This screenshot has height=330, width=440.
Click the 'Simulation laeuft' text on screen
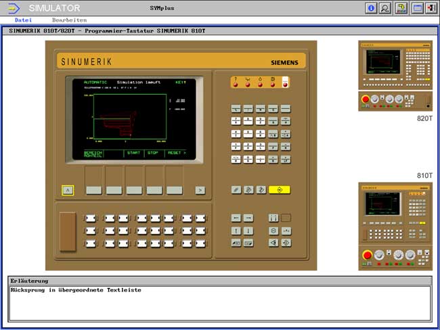point(139,82)
